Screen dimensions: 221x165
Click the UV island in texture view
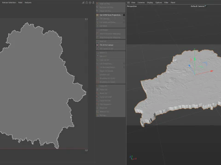tap(38, 86)
